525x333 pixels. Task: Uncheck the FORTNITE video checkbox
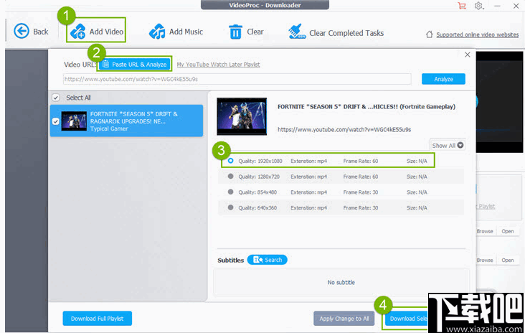click(55, 121)
